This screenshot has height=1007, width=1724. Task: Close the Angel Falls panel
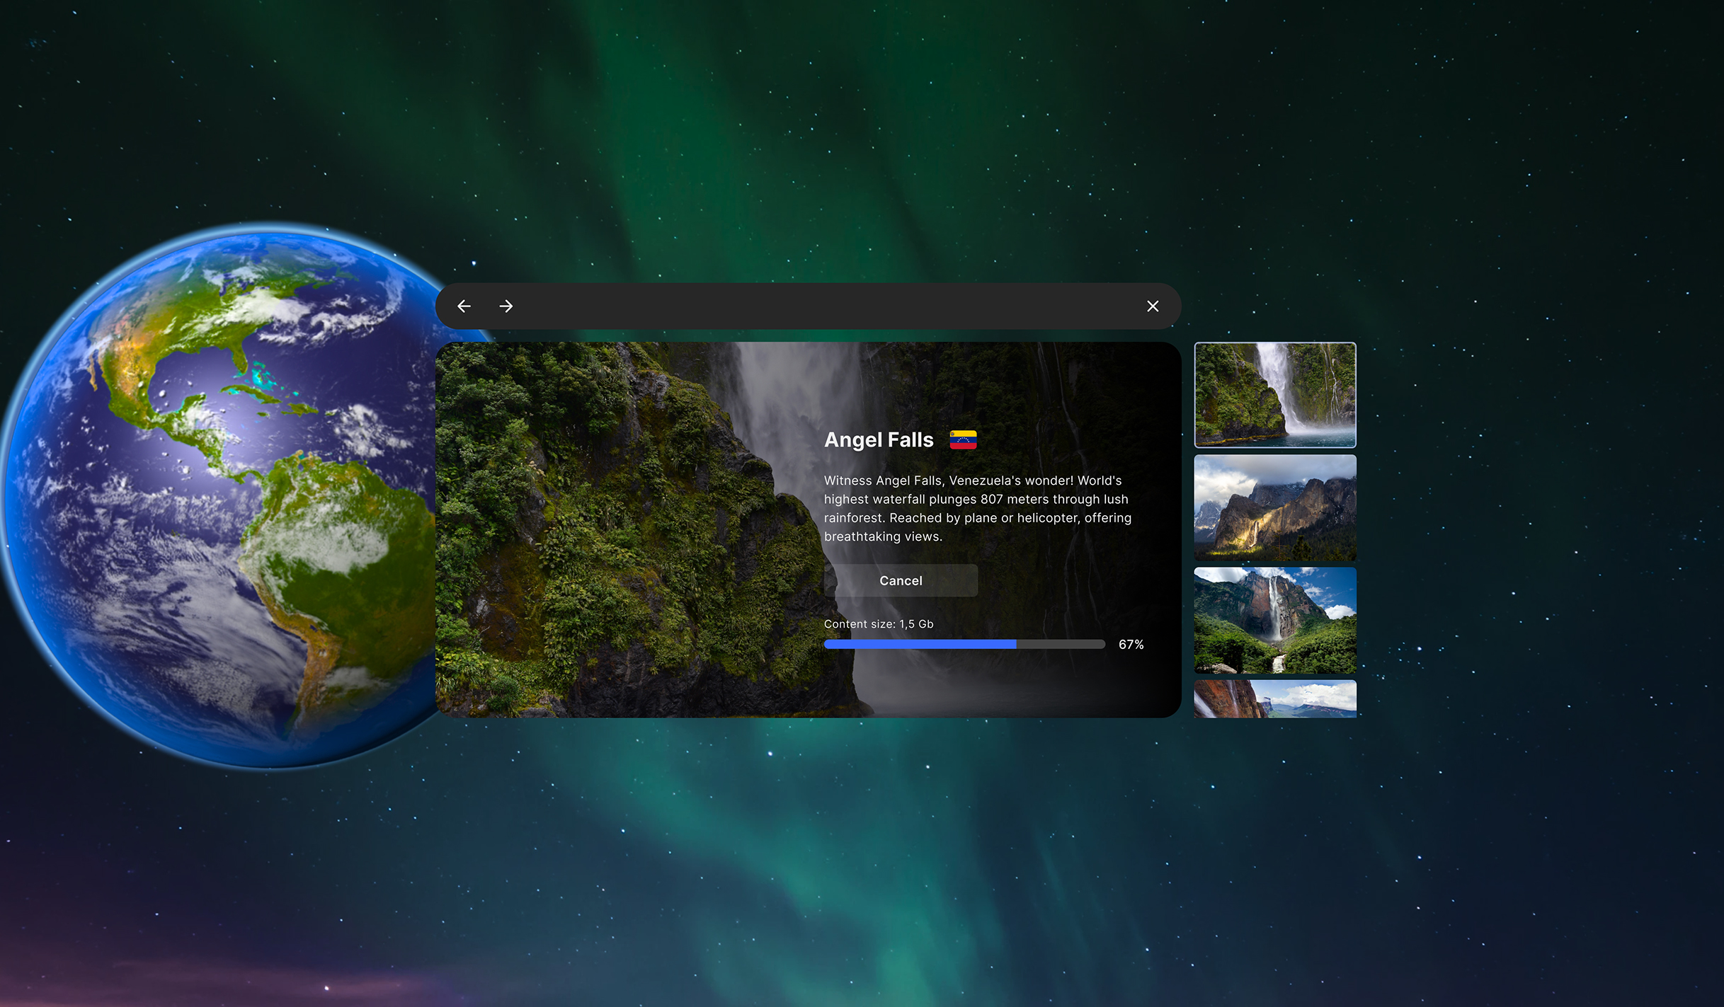pos(1153,306)
